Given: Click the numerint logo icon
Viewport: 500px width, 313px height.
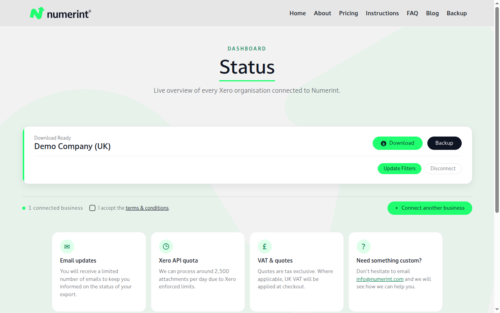Looking at the screenshot, I should [37, 13].
